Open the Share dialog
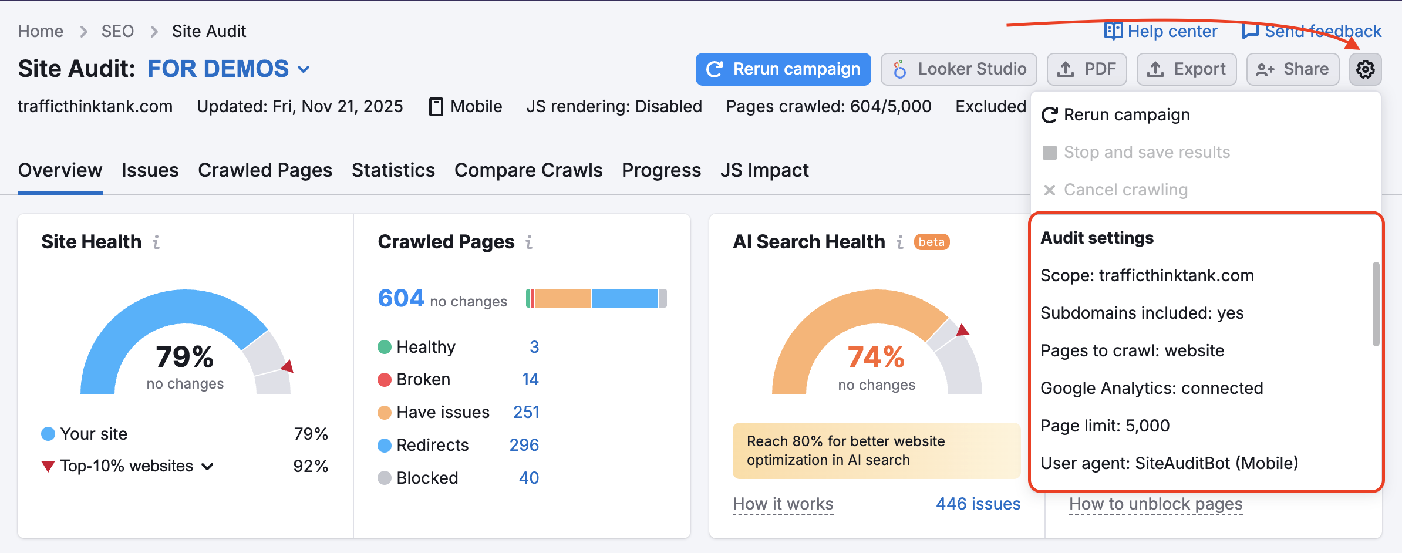The image size is (1402, 553). pyautogui.click(x=1292, y=69)
